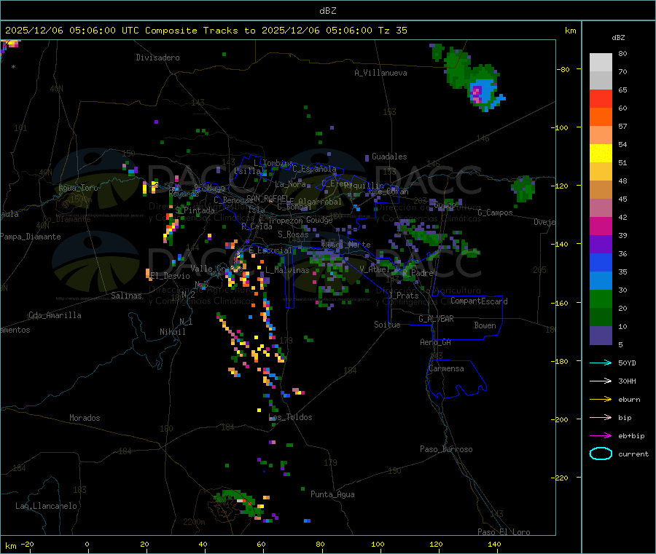Click the 'eb+bip' legend label

pyautogui.click(x=631, y=436)
